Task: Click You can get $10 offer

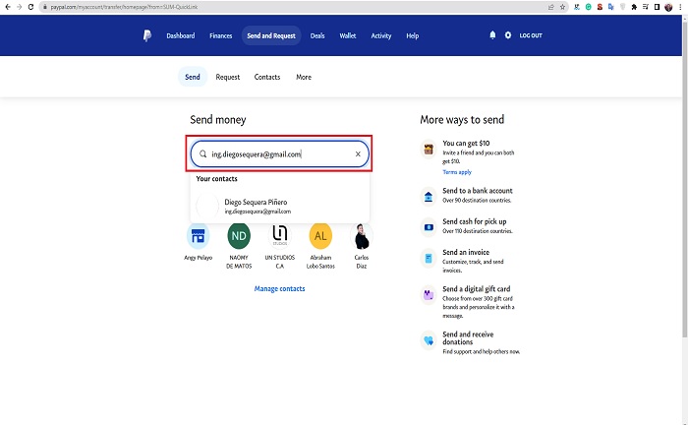Action: [x=466, y=143]
